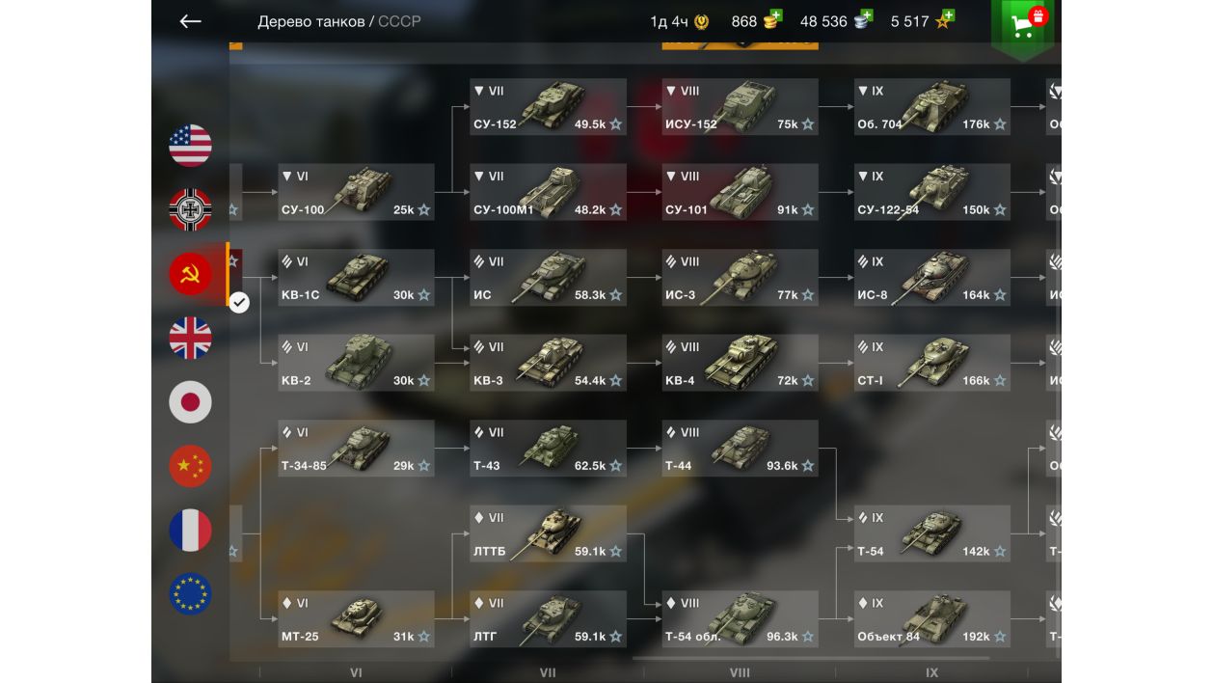Go back with the arrow icon

click(x=190, y=21)
